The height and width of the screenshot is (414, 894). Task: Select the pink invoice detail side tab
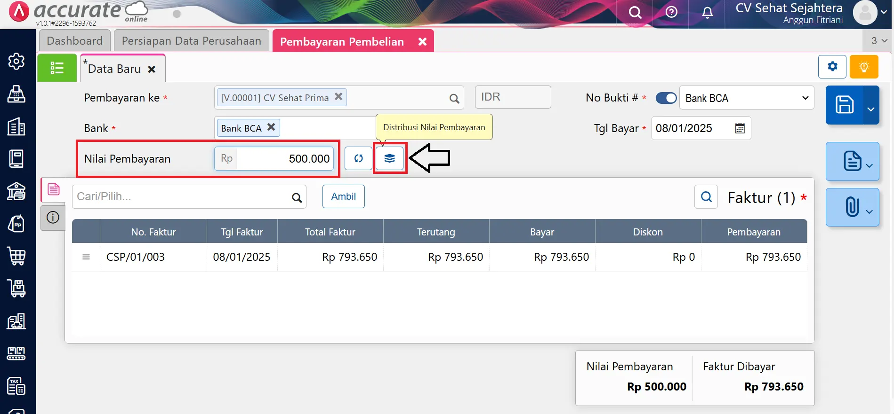pos(53,189)
